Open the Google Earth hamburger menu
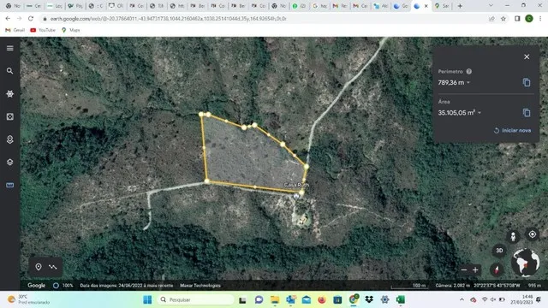 click(x=9, y=48)
